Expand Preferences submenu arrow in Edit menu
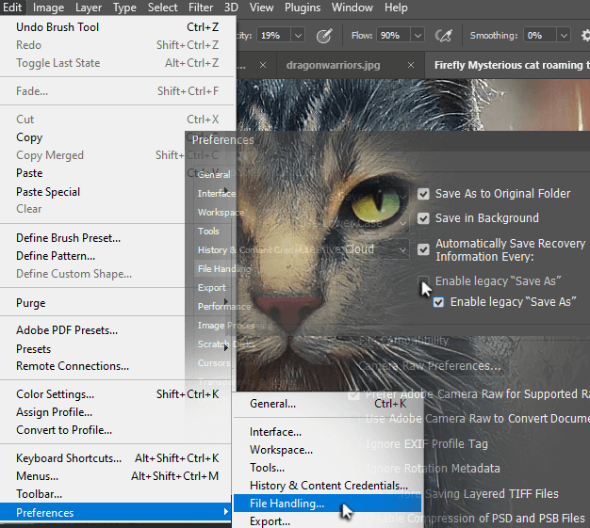This screenshot has height=528, width=590. tap(225, 511)
